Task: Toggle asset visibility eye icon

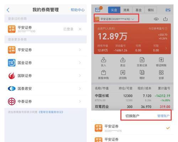Action: pos(156,19)
